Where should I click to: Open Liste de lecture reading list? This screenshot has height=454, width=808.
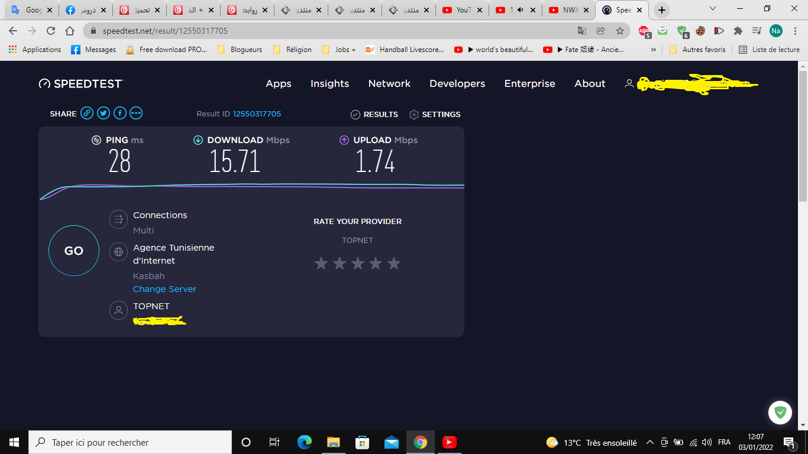769,50
